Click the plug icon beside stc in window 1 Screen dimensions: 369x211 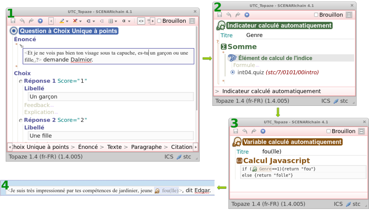point(179,157)
